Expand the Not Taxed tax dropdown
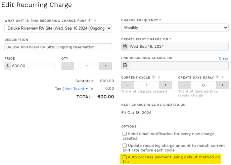Image resolution: width=231 pixels, height=165 pixels. point(77,89)
